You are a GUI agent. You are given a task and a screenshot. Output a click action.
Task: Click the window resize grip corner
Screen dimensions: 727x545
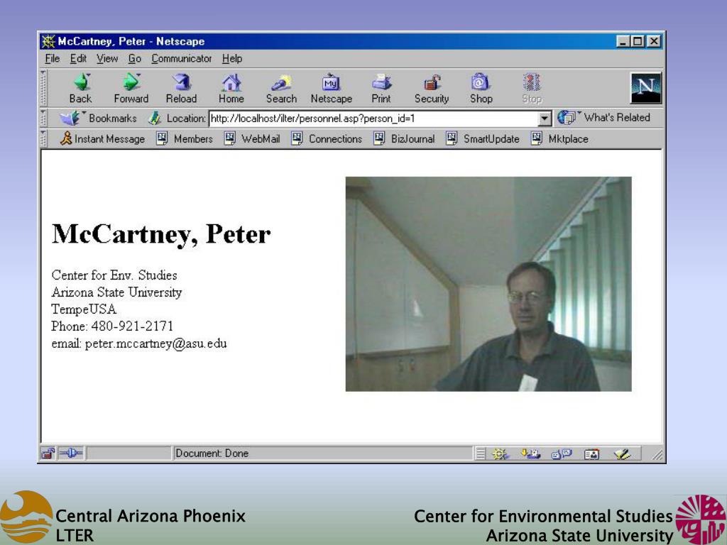657,455
